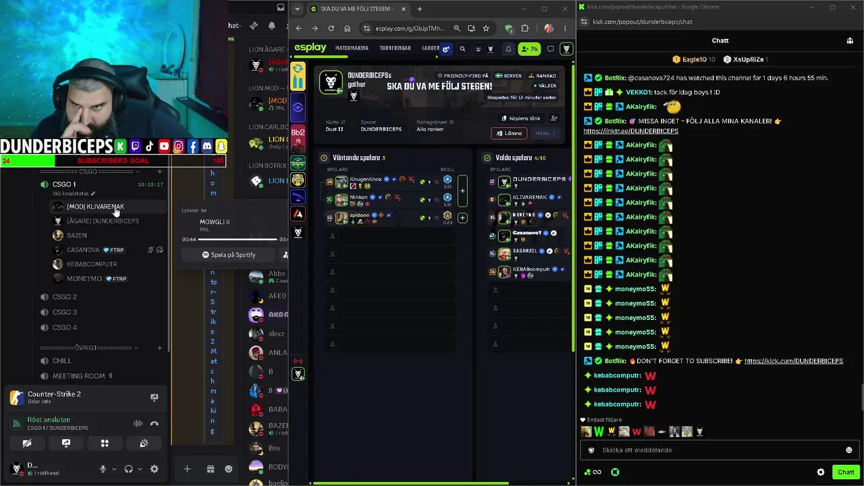The image size is (864, 486).
Task: Open Discord headphone options arrow
Action: click(x=139, y=469)
